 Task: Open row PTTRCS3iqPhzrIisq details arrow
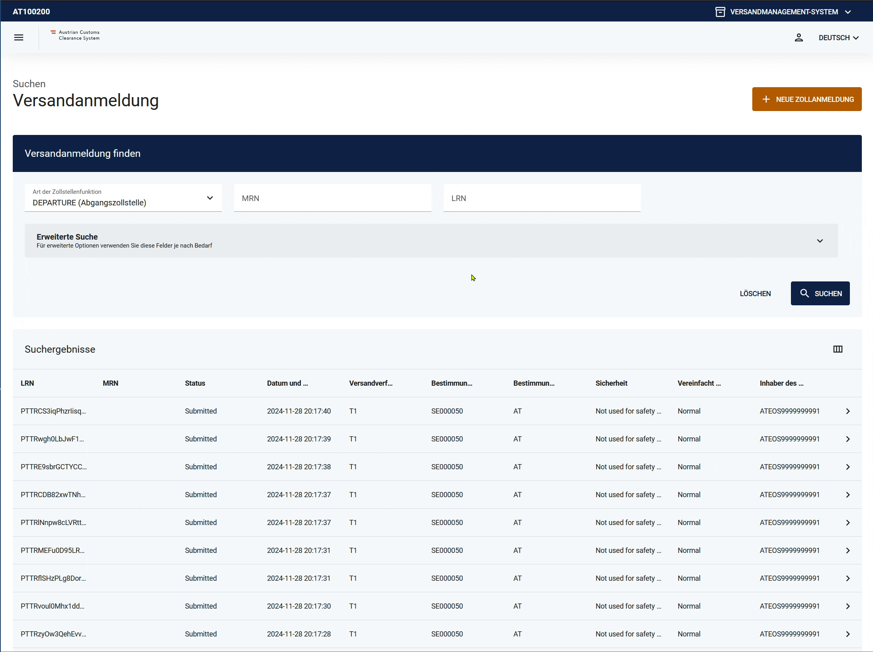point(848,411)
